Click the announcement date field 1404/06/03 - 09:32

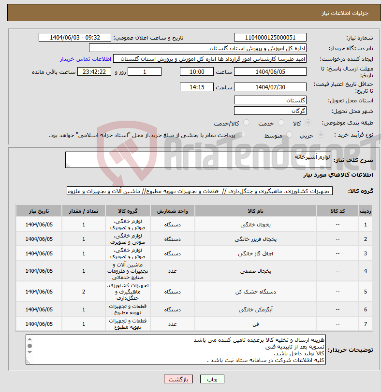(75, 38)
